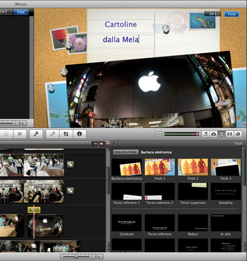Click the subway passengers clip thumbnail
The image size is (247, 261).
point(31,192)
